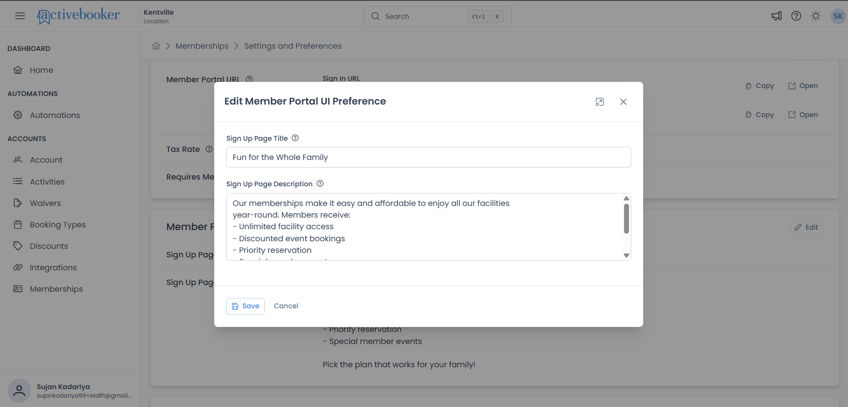Click the search box in header
848x407 pixels.
click(437, 17)
